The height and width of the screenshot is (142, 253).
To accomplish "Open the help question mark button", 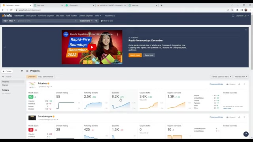I will tap(246, 134).
